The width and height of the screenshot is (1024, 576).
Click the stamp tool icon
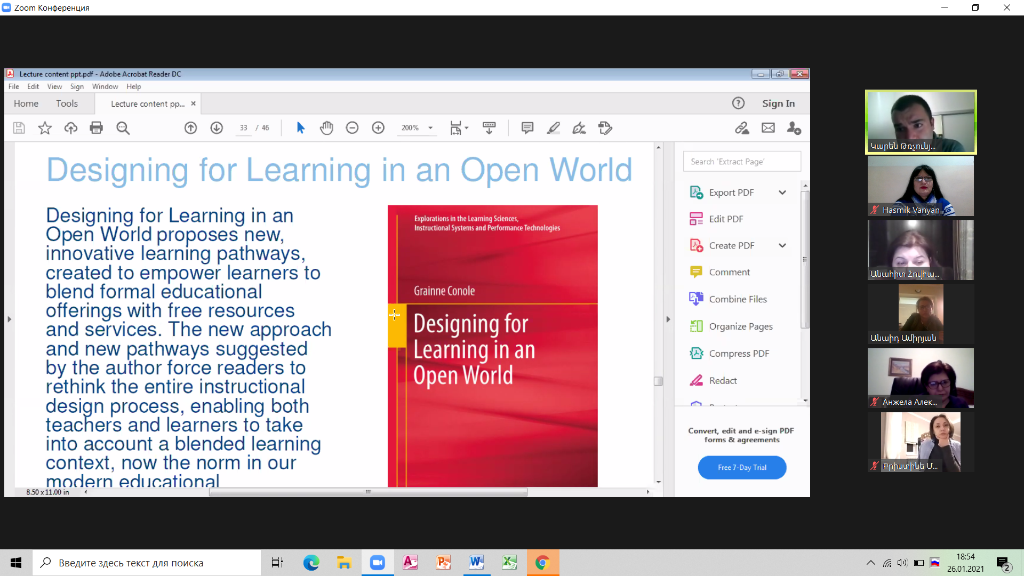[x=605, y=128]
